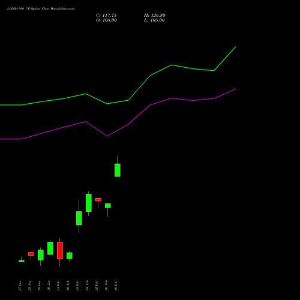Click the green candle for 02 Feb
The height and width of the screenshot is (300, 300).
click(70, 256)
